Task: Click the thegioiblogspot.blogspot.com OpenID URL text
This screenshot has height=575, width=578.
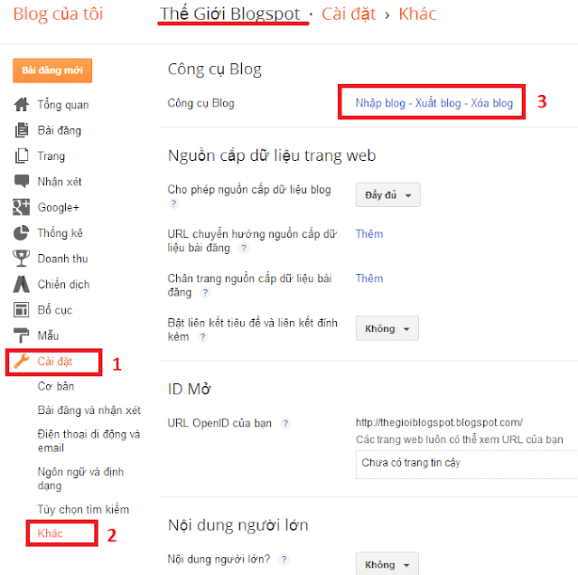Action: (x=439, y=422)
